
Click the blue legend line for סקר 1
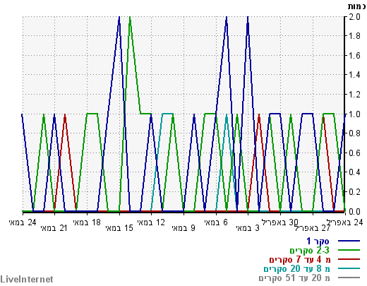[349, 241]
